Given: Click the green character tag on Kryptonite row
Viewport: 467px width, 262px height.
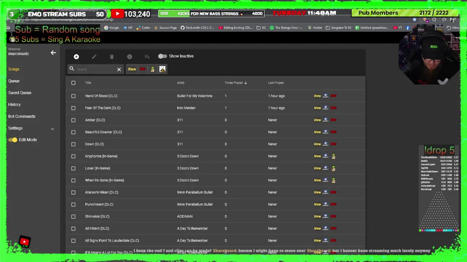Looking at the screenshot, I should click(333, 156).
